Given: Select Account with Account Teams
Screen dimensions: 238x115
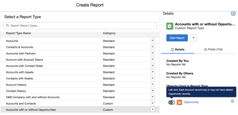Looking at the screenshot, I should point(24,60).
